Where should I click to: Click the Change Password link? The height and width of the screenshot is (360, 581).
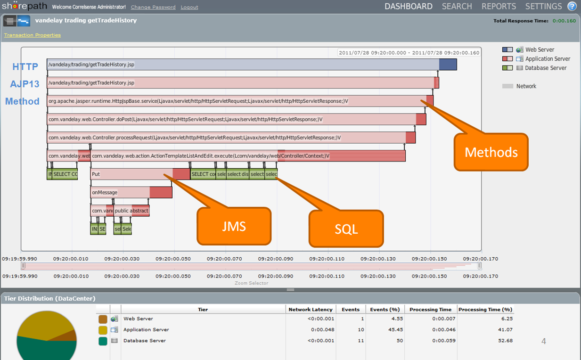(x=153, y=7)
